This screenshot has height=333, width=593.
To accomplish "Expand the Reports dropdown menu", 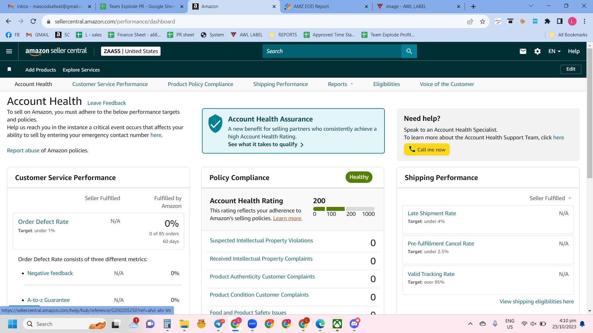I will (x=341, y=84).
